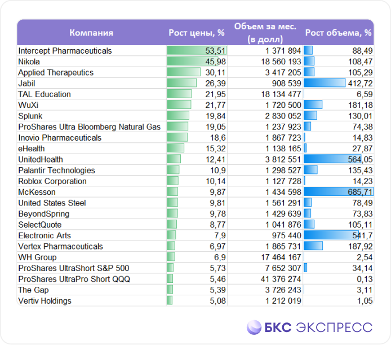Click monthly volume value 908 539
Screen dimensions: 391x345
(287, 83)
